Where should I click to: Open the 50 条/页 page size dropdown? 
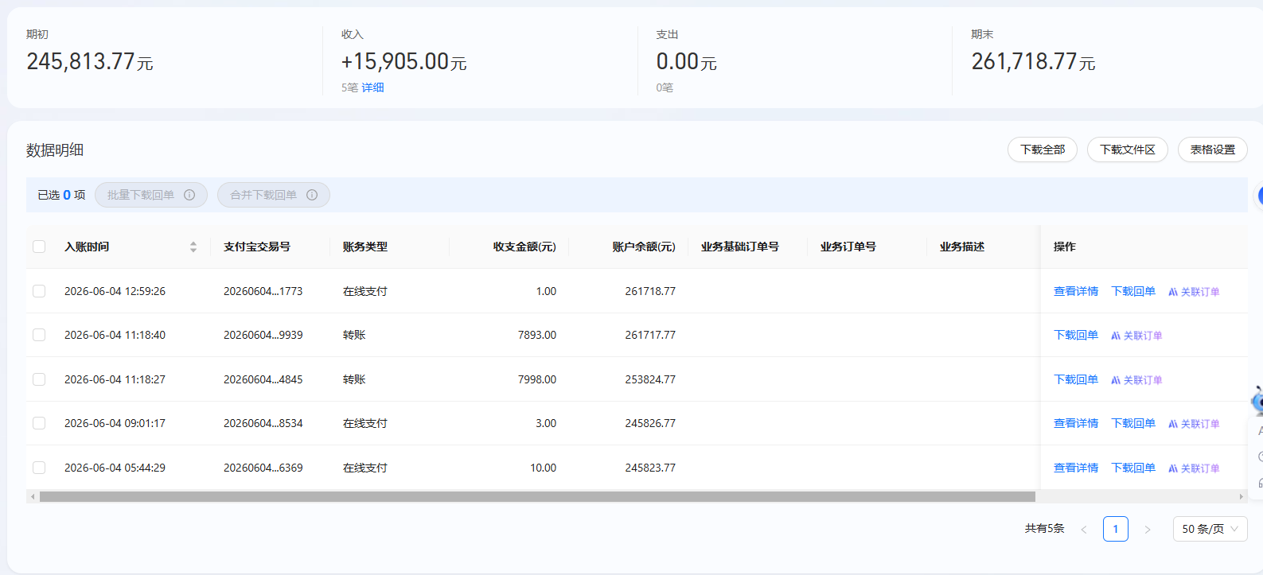click(x=1210, y=529)
